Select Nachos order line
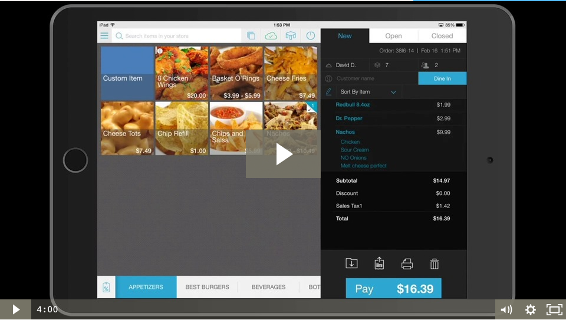 [x=393, y=132]
